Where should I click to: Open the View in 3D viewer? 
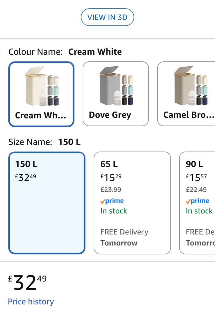107,17
